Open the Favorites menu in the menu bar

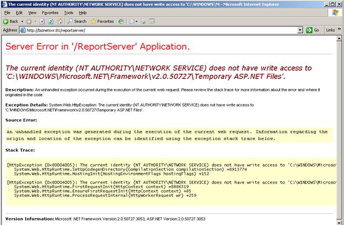(50, 13)
